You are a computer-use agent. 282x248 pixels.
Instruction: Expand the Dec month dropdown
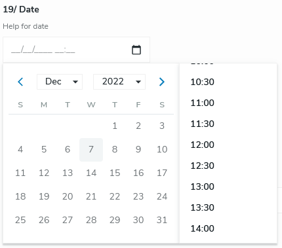(60, 82)
